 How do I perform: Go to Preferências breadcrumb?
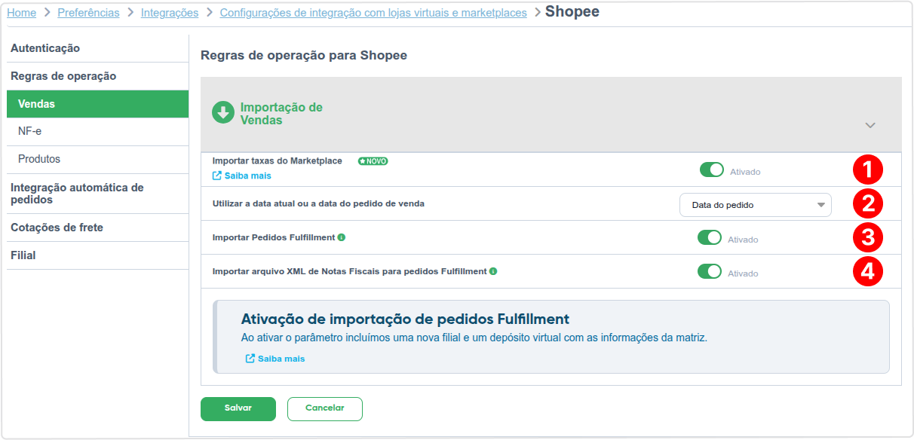[x=88, y=13]
